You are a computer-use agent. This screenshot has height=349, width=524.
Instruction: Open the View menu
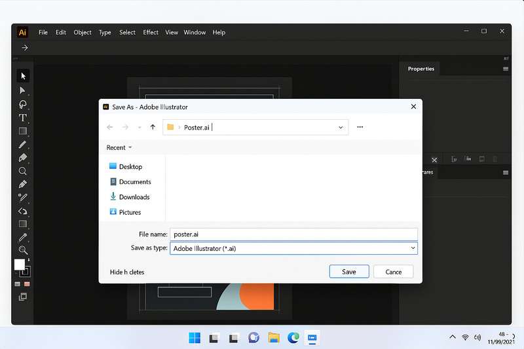(x=172, y=32)
